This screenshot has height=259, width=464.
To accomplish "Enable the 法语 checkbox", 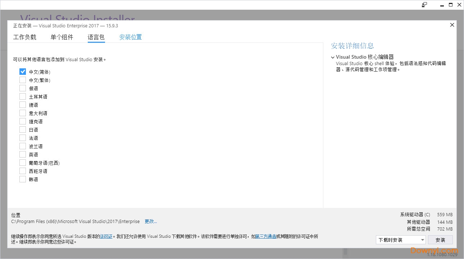I will [x=23, y=137].
